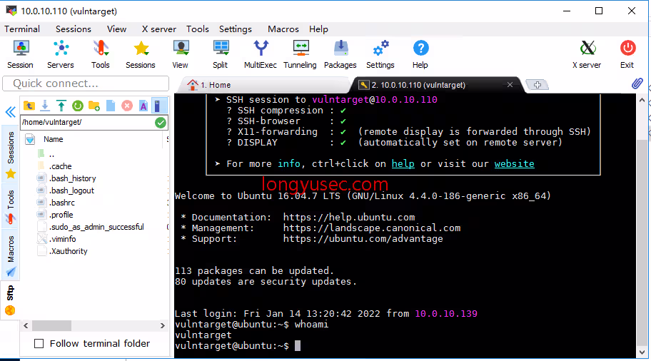Select the .viminfo file

point(62,239)
